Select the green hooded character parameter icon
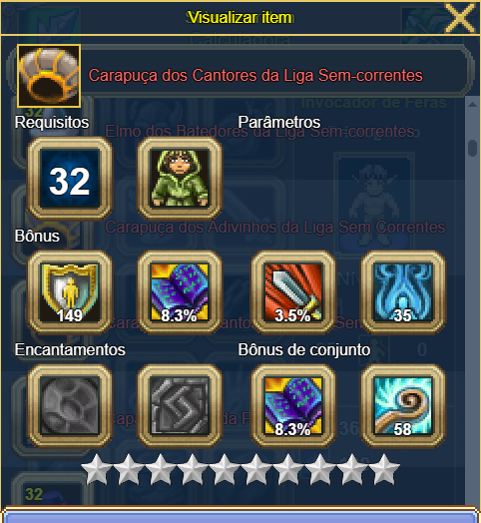The image size is (481, 523). [180, 179]
